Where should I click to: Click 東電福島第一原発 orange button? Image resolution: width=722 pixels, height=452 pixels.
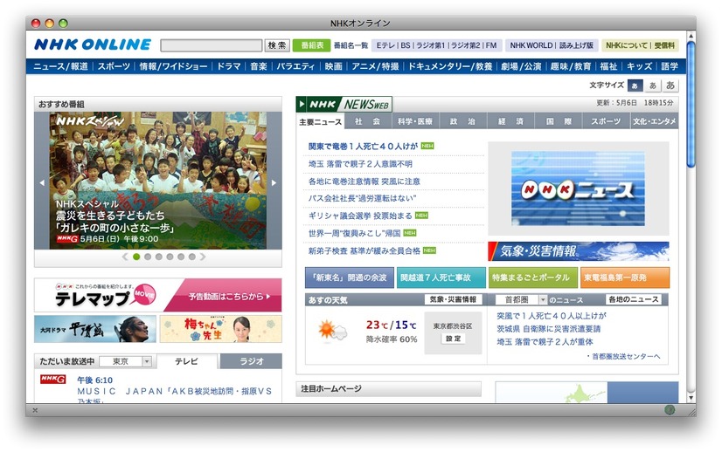click(625, 277)
